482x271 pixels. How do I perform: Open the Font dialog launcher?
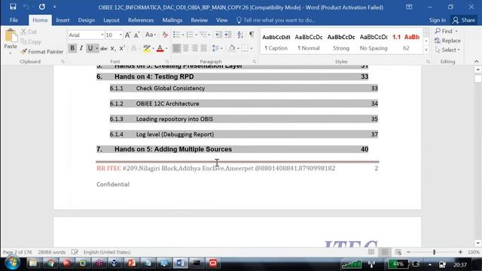pos(167,62)
